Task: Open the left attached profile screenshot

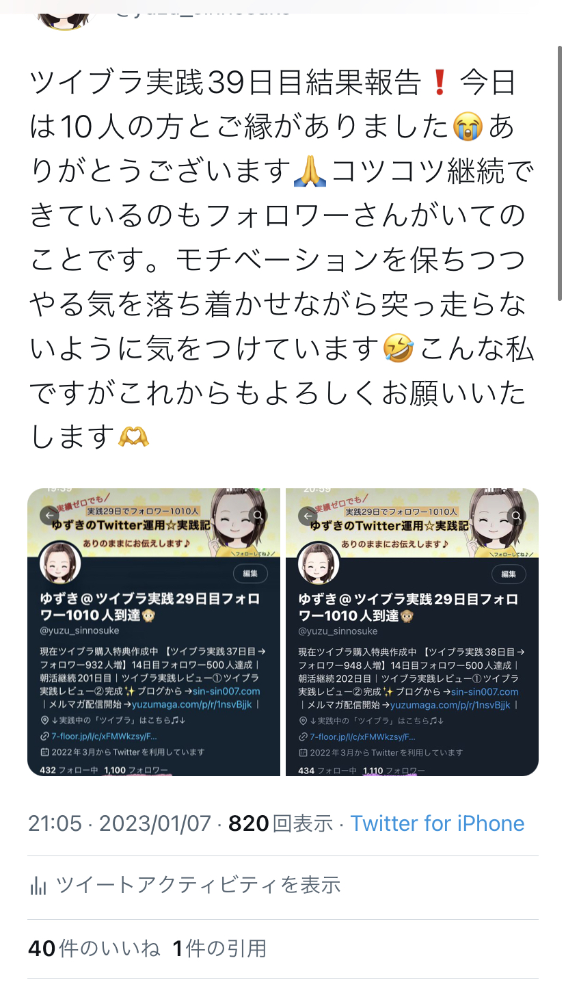Action: click(x=154, y=632)
